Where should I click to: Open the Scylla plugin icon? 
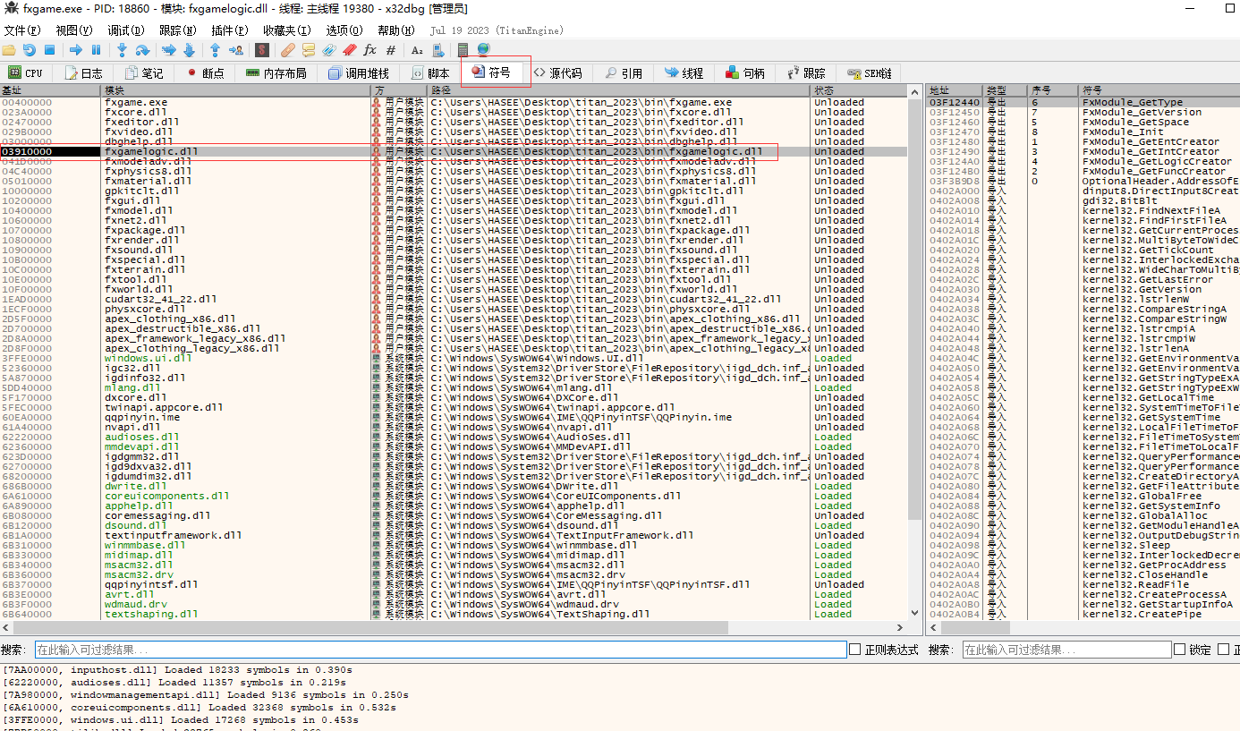coord(262,50)
